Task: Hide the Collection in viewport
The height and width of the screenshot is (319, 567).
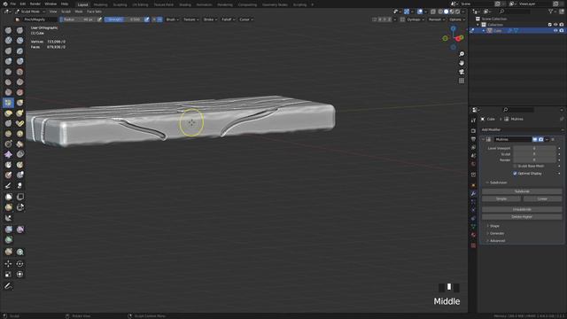Action: (555, 25)
